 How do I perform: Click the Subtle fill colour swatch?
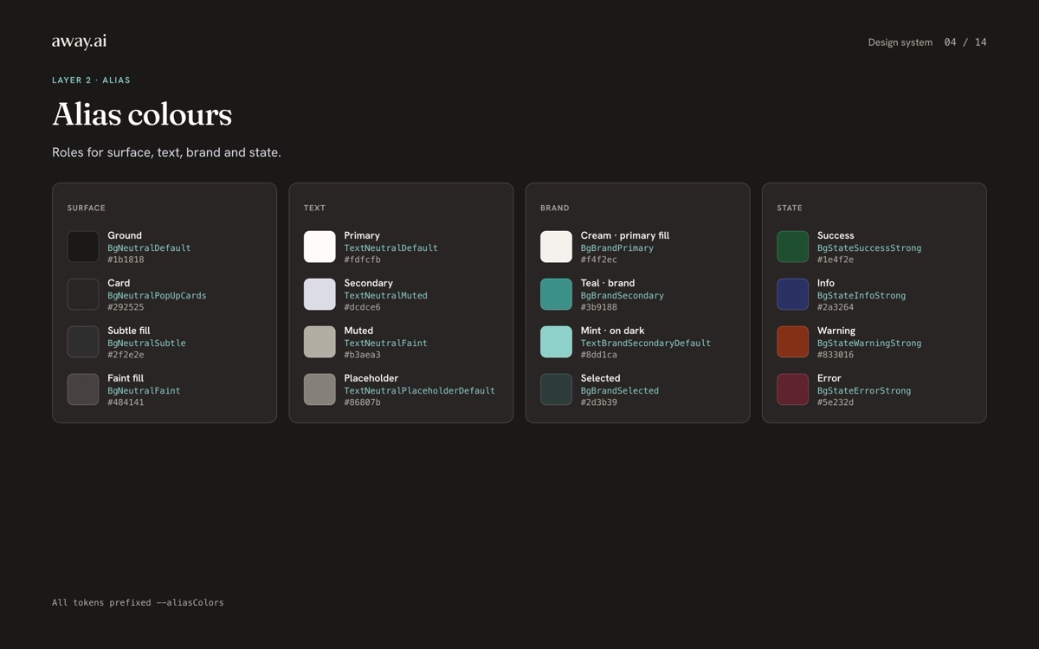[83, 342]
